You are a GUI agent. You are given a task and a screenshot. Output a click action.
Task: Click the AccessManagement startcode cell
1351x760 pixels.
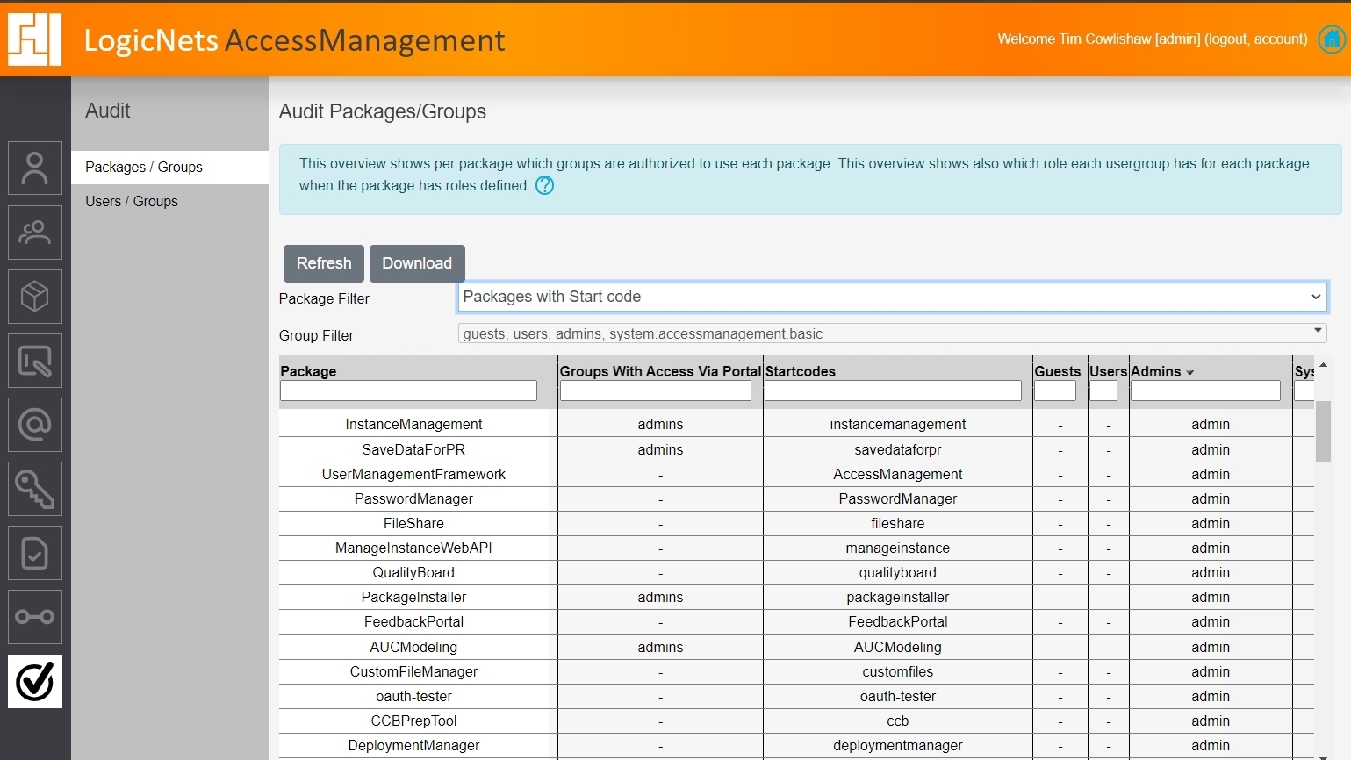click(897, 474)
